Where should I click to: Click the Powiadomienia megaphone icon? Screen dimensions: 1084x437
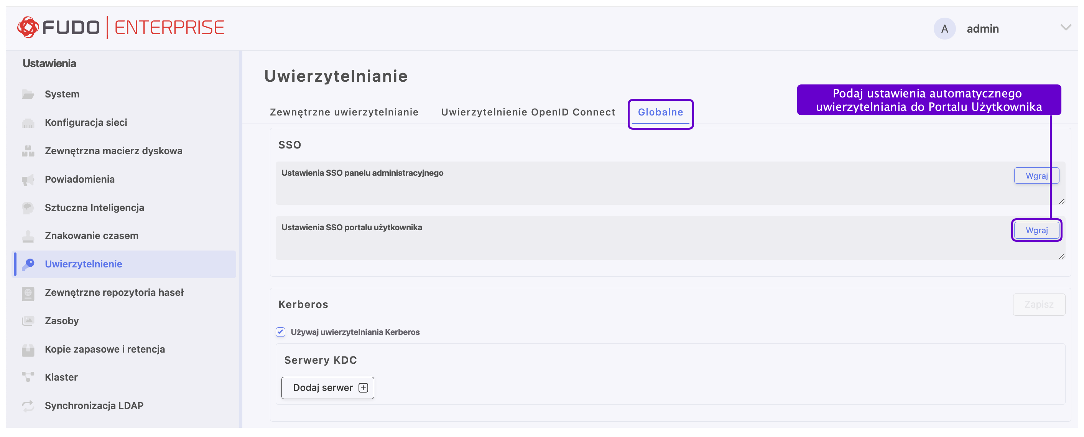28,179
